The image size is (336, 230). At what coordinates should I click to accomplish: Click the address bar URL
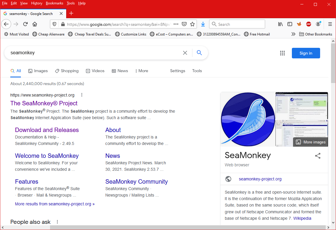119,24
